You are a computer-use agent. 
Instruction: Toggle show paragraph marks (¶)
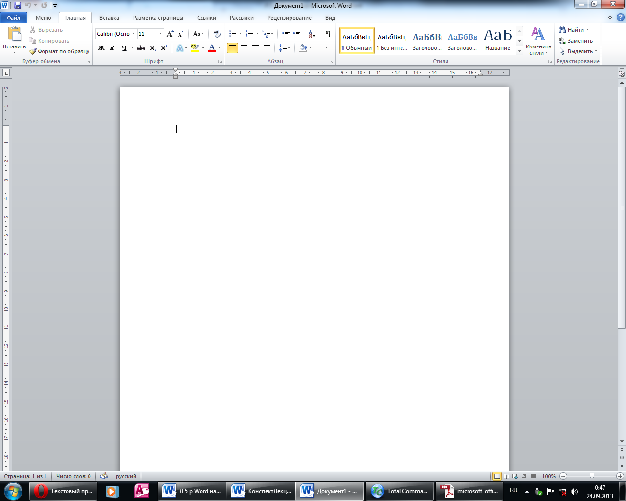(328, 34)
